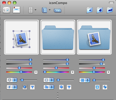
Task: Adjust opacity slider under middle folder preview
Action: [x=56, y=60]
